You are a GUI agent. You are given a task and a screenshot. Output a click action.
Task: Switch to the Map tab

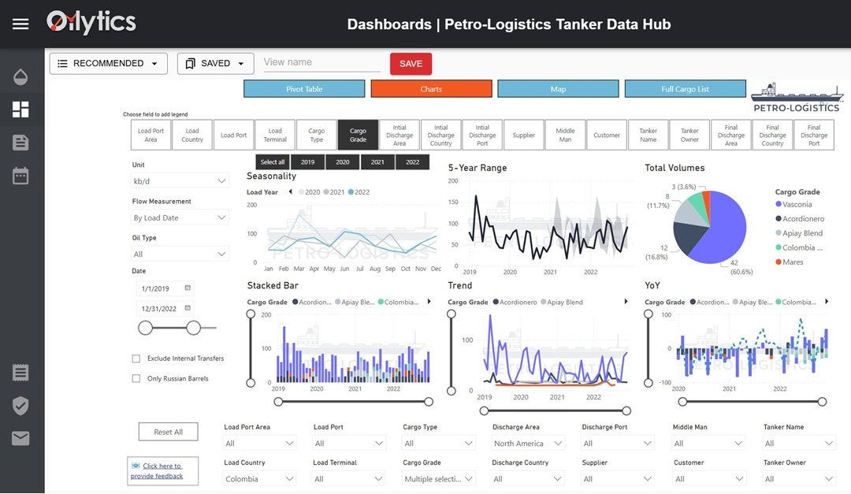558,89
